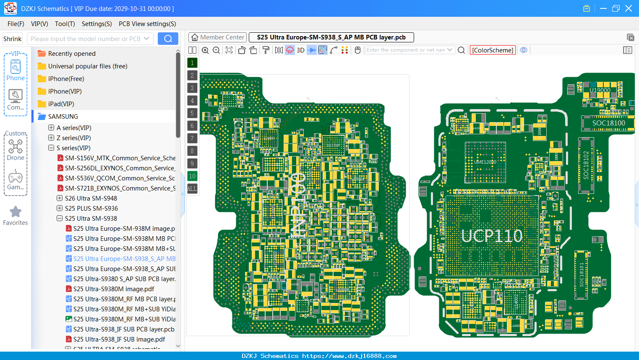Select the route path tool
The height and width of the screenshot is (360, 639).
(334, 50)
